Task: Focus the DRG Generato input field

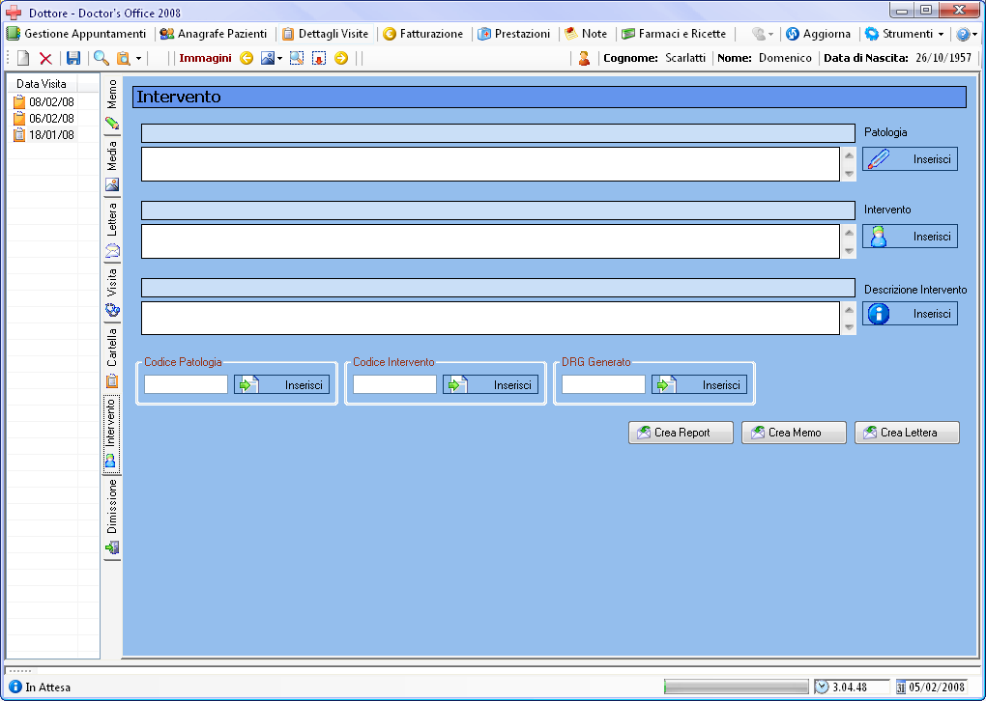Action: [603, 384]
